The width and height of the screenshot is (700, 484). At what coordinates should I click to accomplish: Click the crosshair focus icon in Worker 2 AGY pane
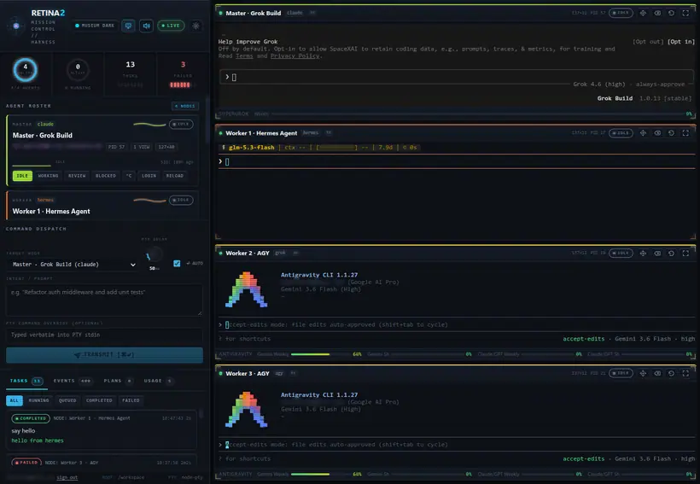point(643,254)
